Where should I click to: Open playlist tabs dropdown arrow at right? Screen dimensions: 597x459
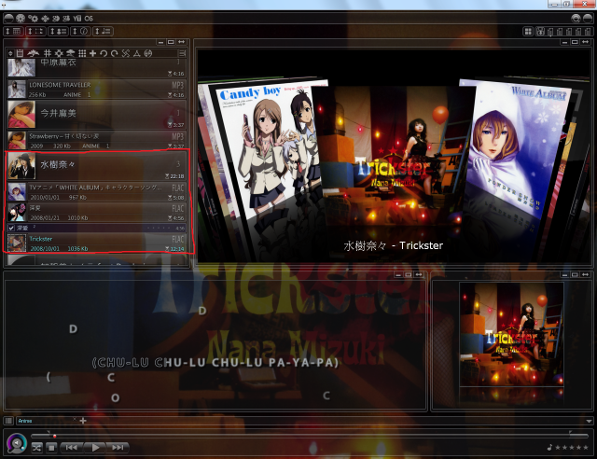pos(589,421)
